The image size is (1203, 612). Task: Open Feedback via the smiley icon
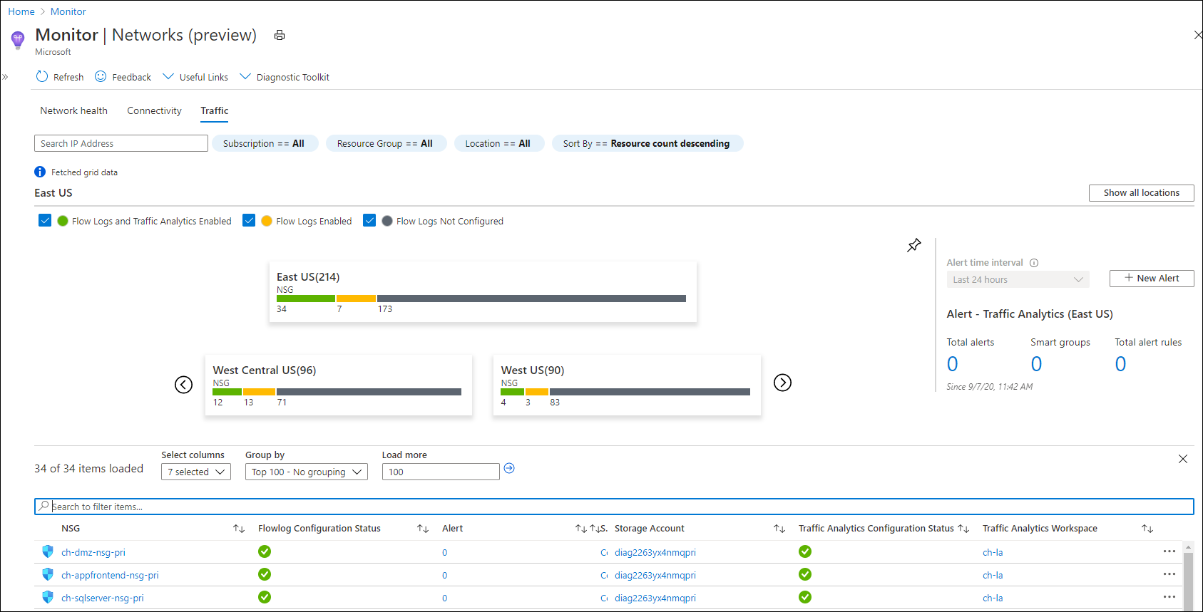pyautogui.click(x=101, y=76)
